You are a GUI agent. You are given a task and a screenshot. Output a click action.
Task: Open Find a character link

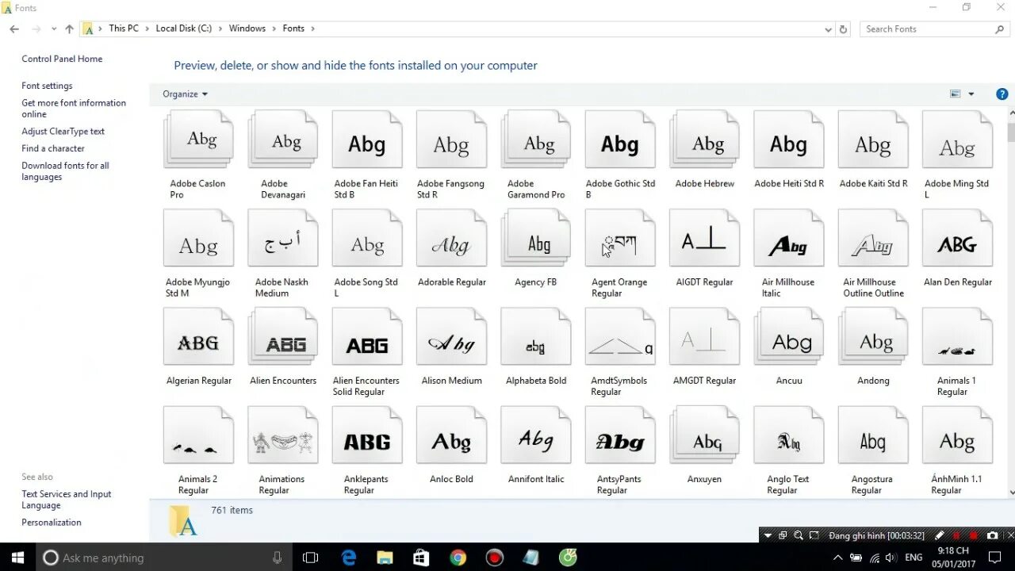[53, 148]
